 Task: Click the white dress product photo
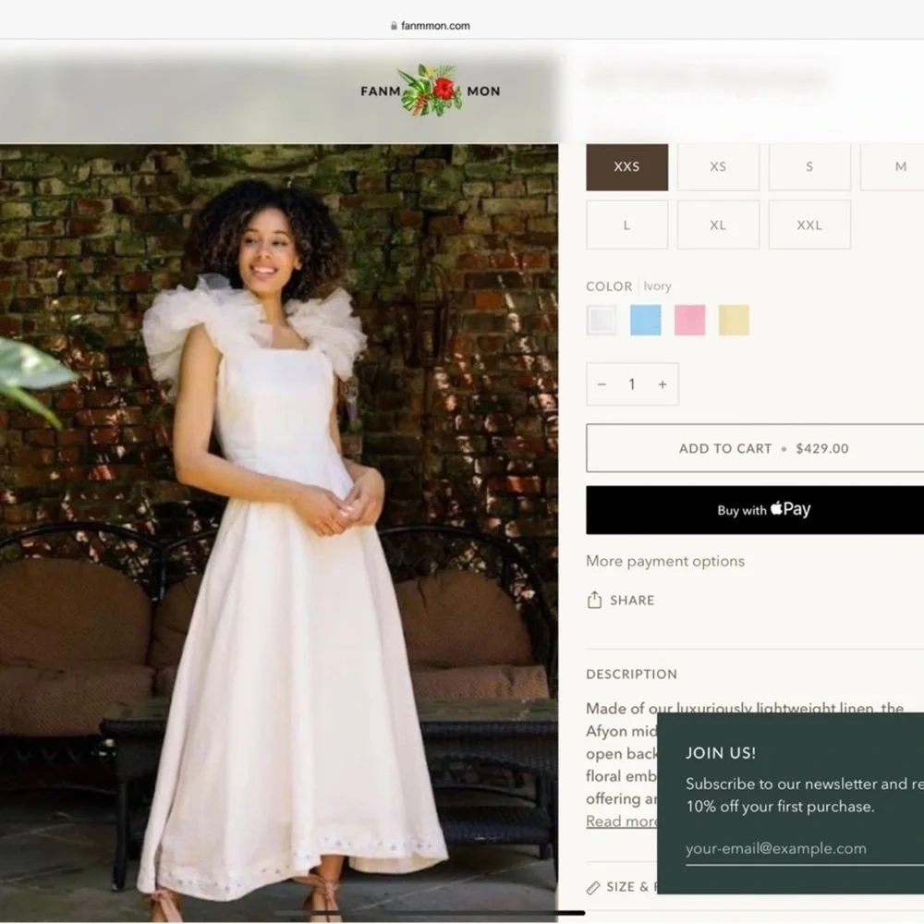tap(279, 533)
